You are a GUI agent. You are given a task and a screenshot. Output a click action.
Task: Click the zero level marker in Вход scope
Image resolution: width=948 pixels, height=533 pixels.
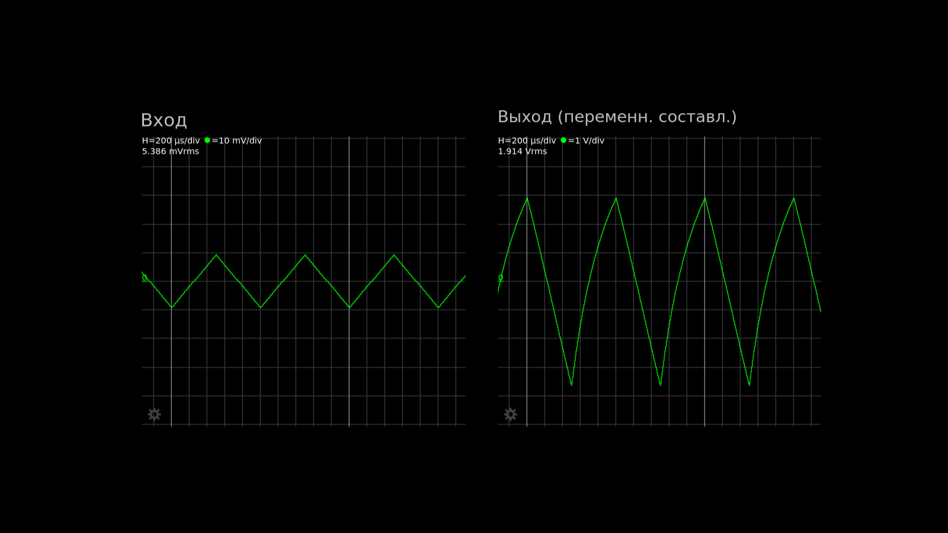(x=145, y=278)
